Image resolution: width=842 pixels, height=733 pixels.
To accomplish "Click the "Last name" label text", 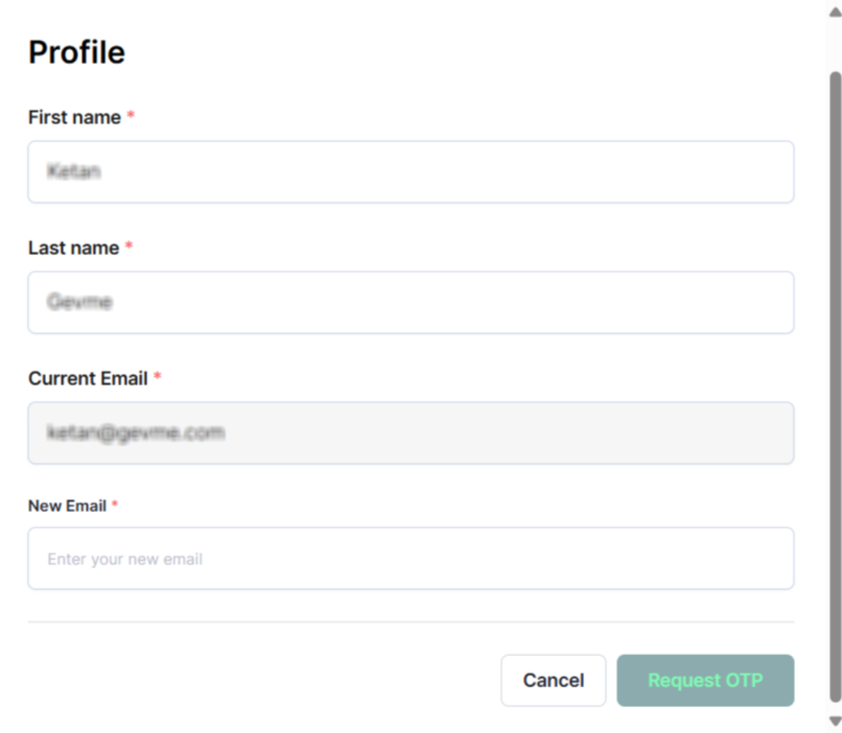I will click(73, 248).
